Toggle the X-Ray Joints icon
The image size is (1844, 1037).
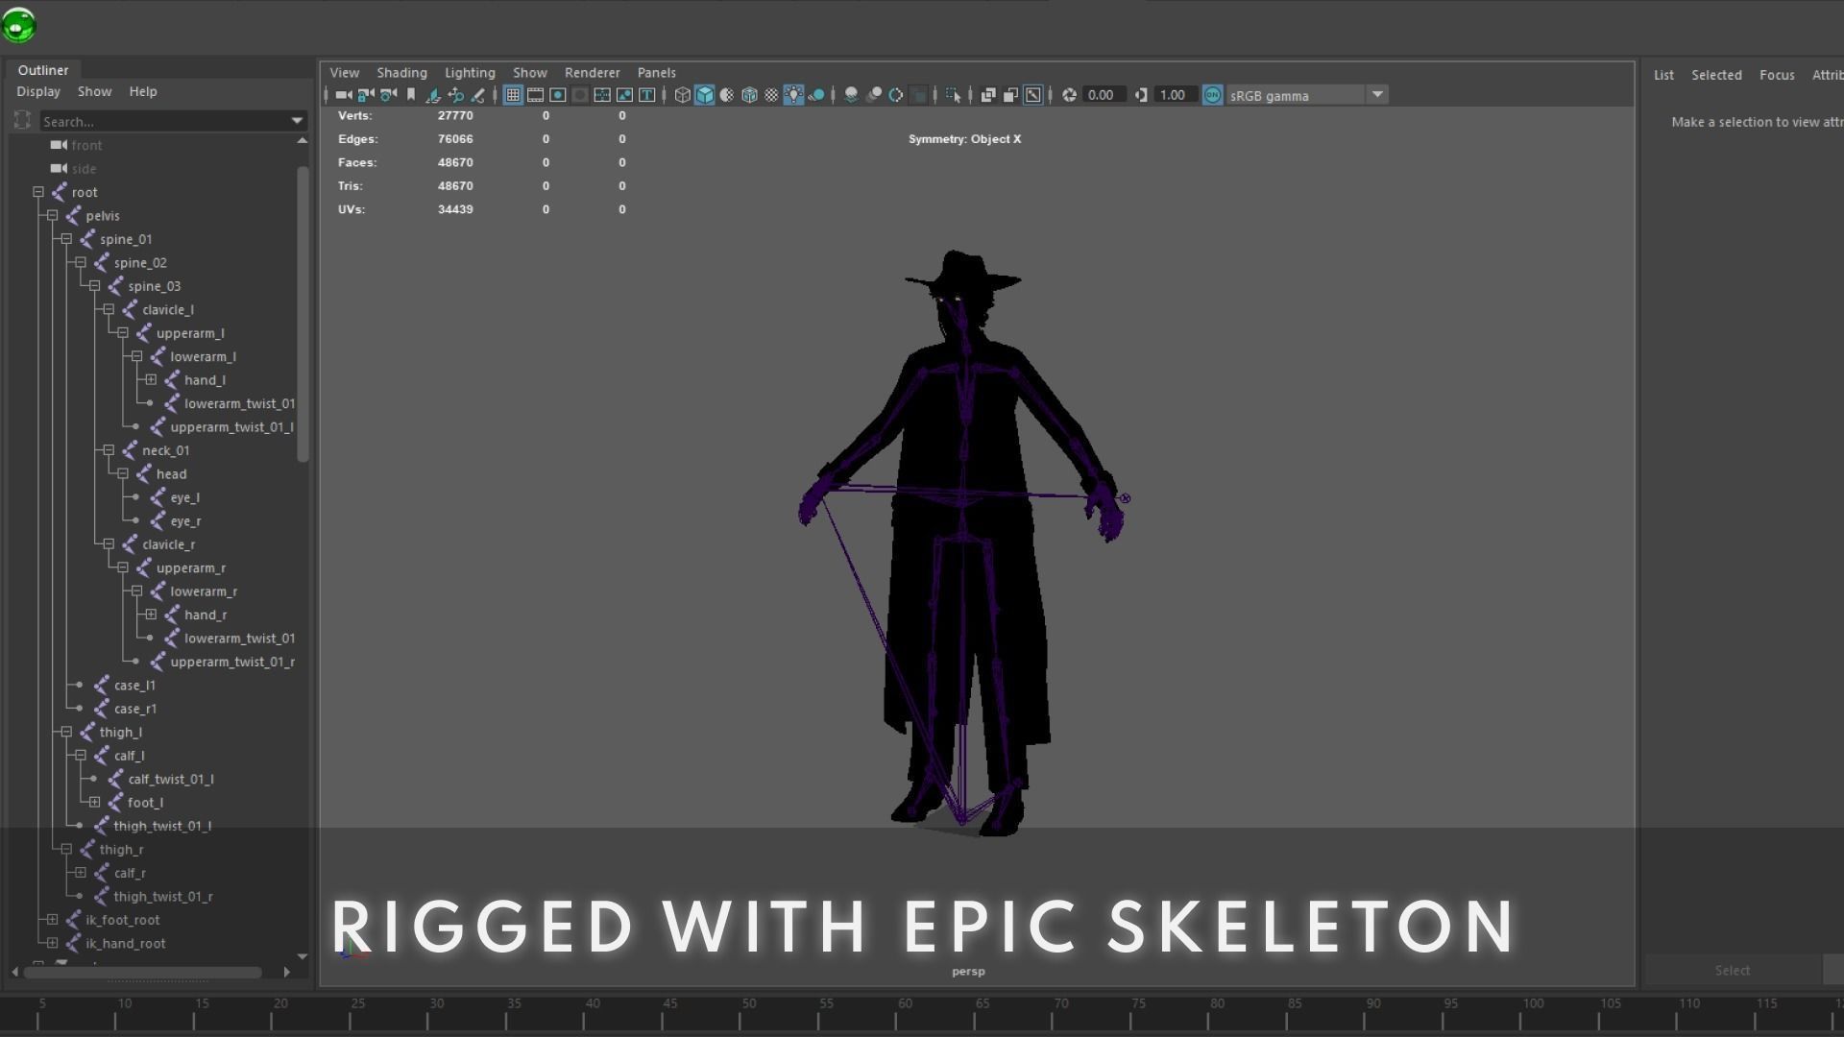(1033, 95)
